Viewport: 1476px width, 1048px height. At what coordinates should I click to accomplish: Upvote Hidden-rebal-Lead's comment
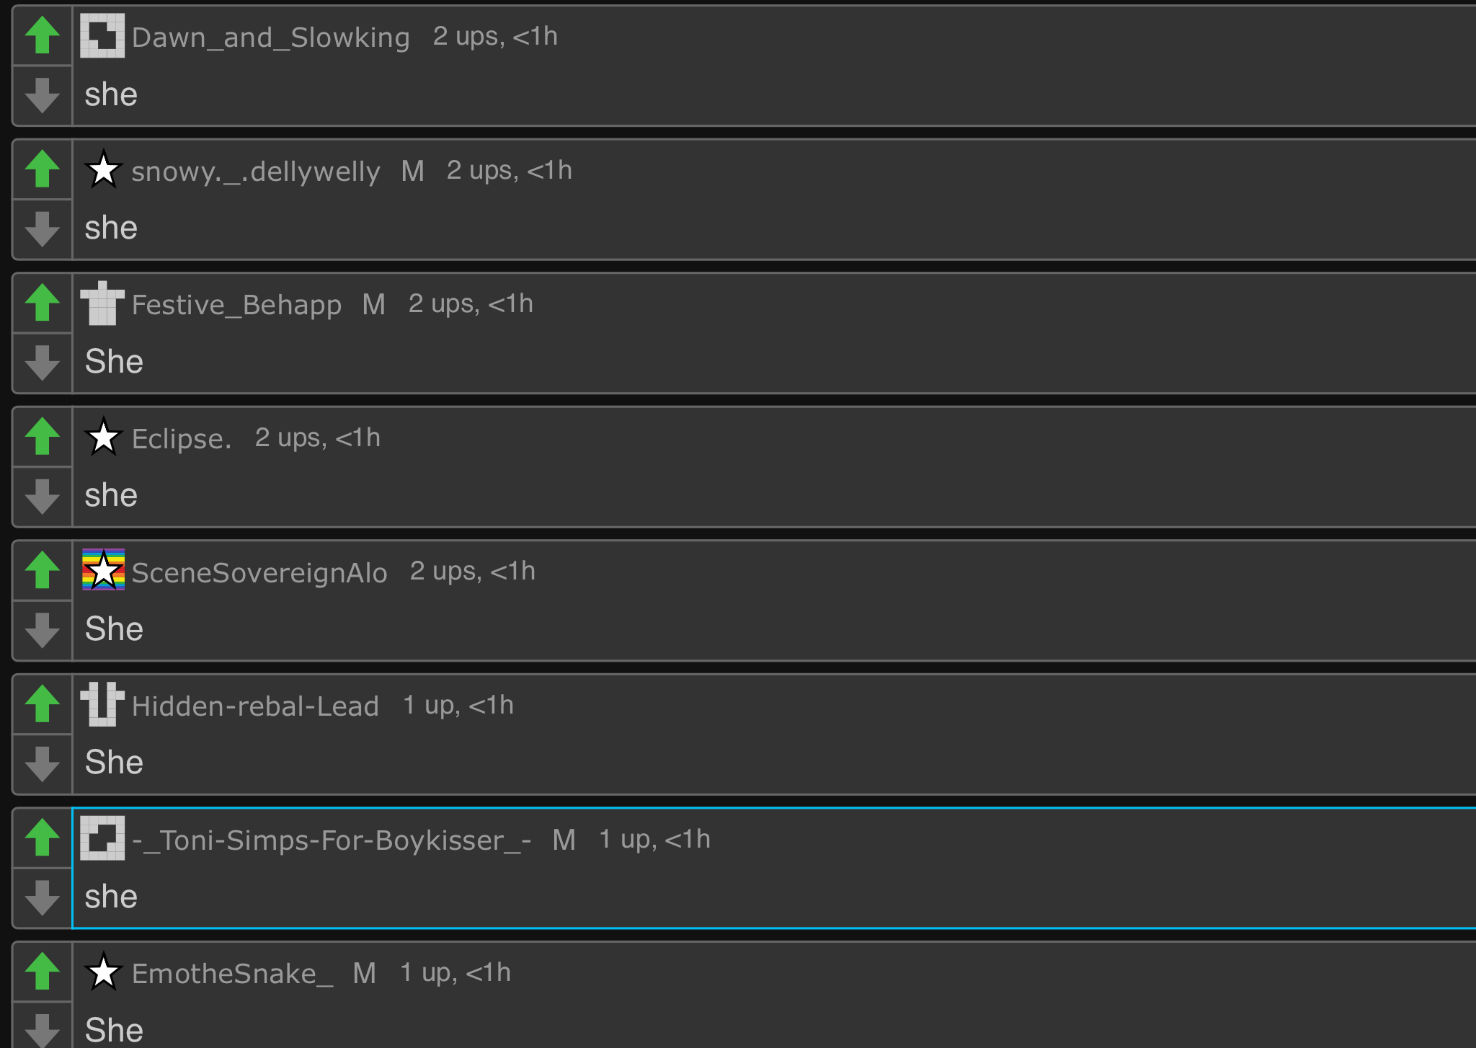pyautogui.click(x=42, y=704)
